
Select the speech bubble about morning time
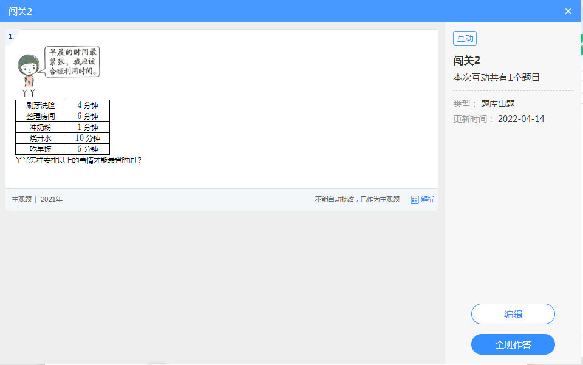click(x=73, y=61)
